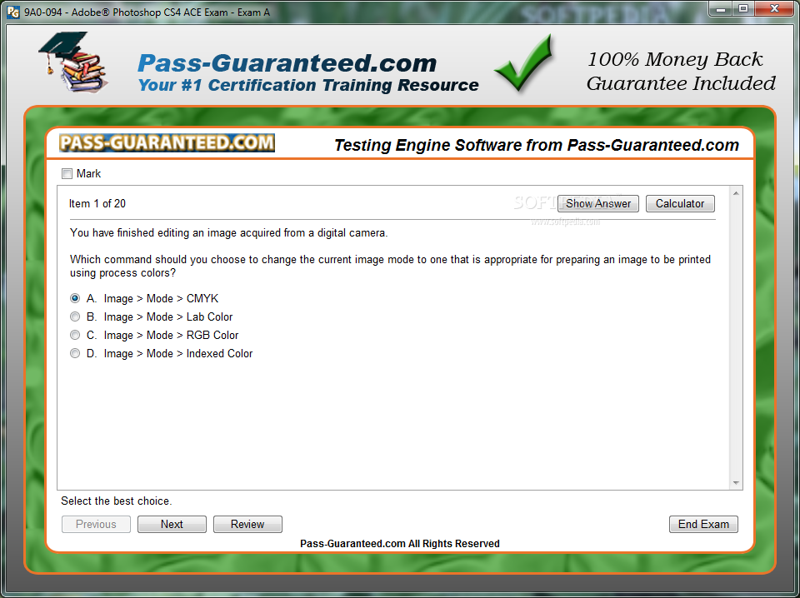Click the PASS-GUARANTEED.COM banner logo

(x=167, y=143)
